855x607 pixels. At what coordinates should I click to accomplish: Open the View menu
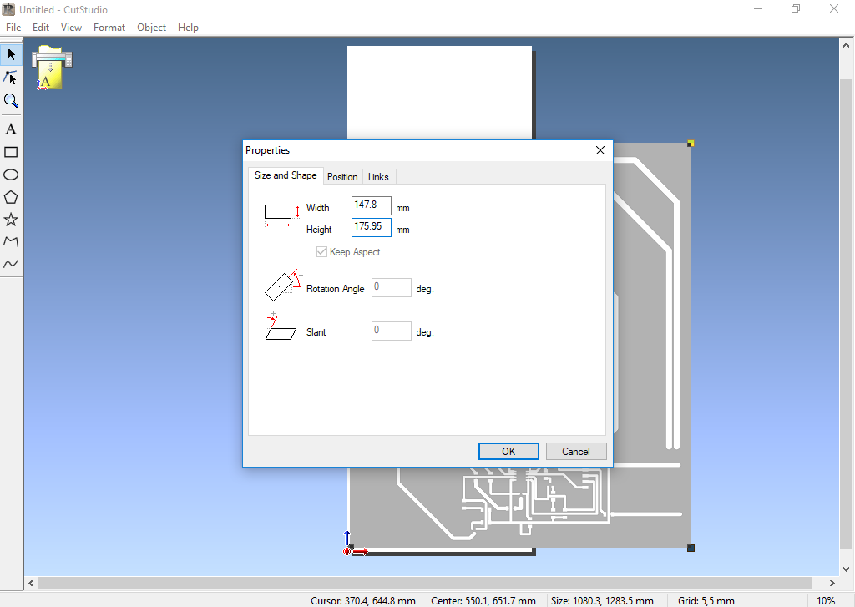point(71,28)
